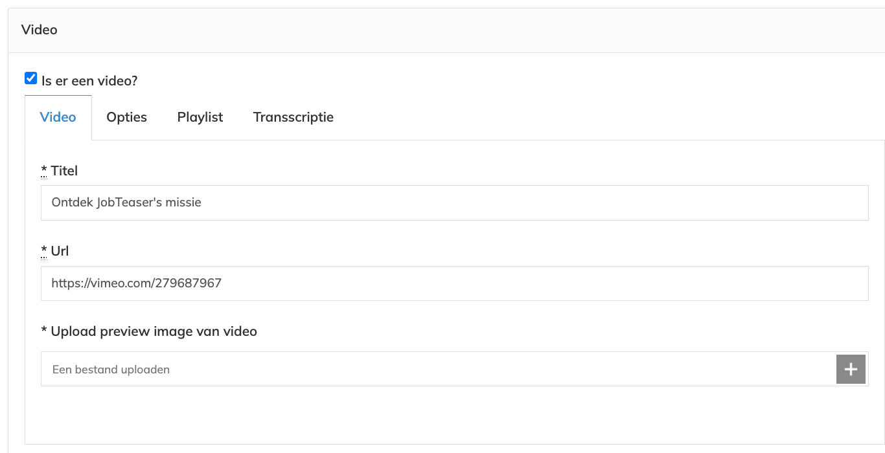
Task: Click the Titel field label
Action: [64, 171]
